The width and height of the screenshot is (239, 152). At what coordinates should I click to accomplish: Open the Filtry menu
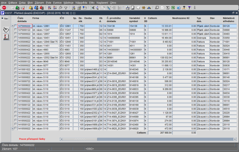click(x=92, y=2)
